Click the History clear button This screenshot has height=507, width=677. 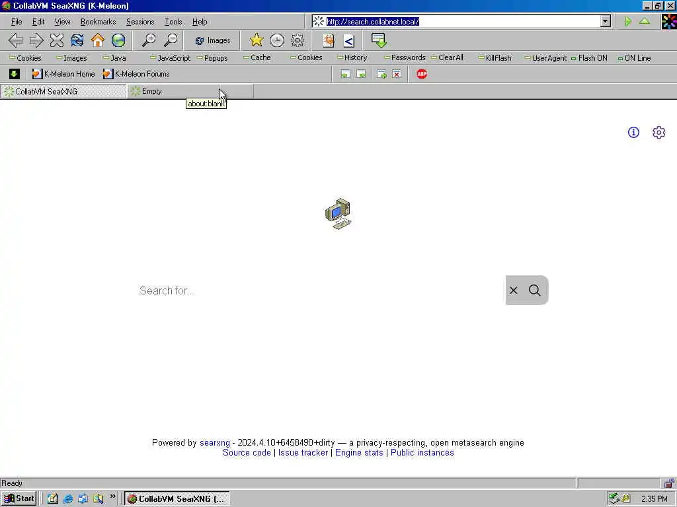click(352, 57)
